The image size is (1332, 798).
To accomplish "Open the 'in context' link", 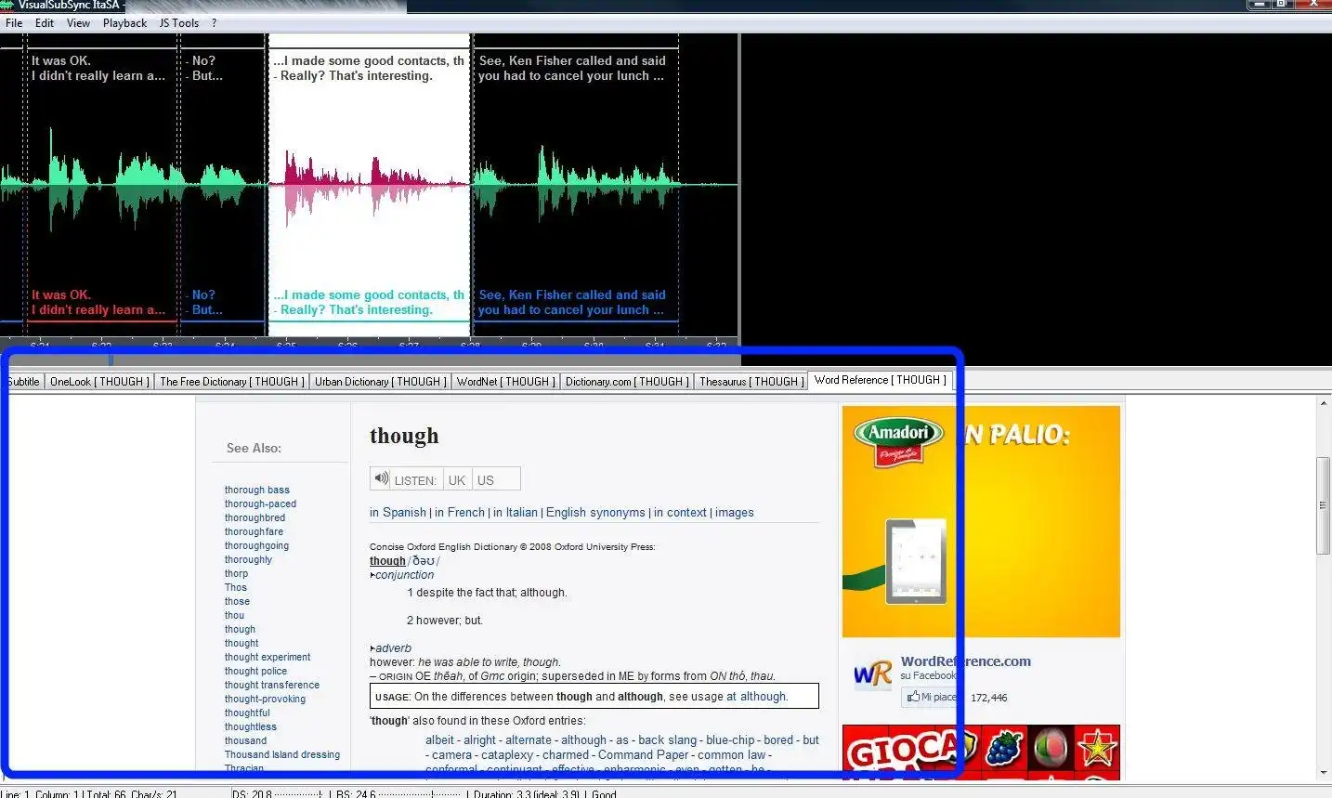I will point(680,512).
